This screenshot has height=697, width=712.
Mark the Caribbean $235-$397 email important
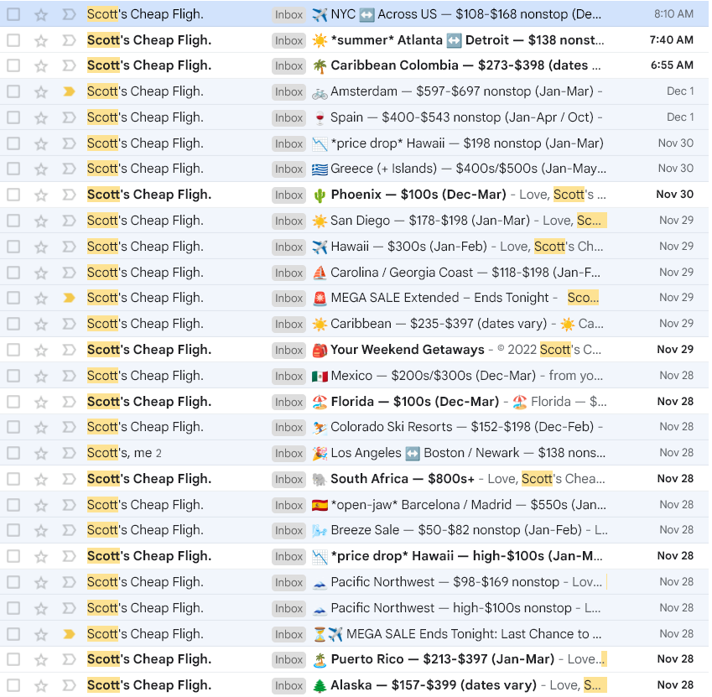point(69,324)
